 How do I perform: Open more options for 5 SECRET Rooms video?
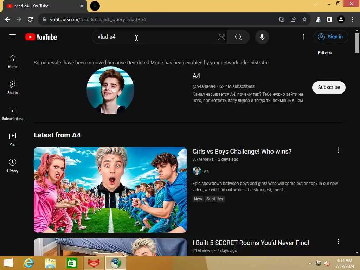tap(338, 242)
